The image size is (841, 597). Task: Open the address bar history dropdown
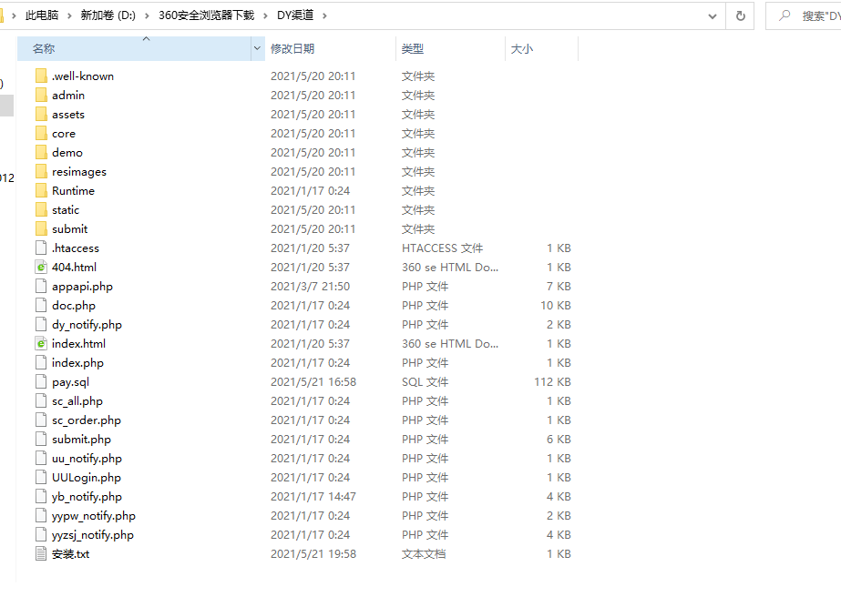pyautogui.click(x=713, y=16)
